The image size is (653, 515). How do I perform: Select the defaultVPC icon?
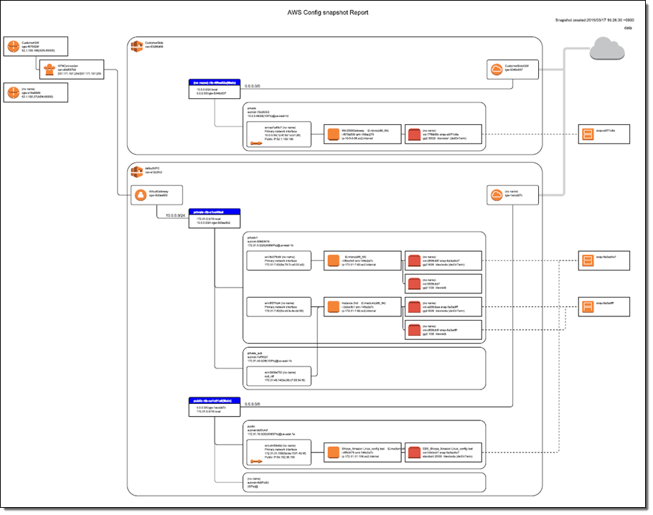[x=136, y=171]
